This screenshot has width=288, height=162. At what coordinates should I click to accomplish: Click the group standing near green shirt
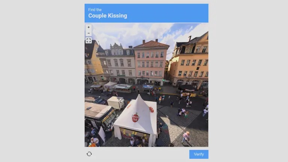click(x=182, y=112)
